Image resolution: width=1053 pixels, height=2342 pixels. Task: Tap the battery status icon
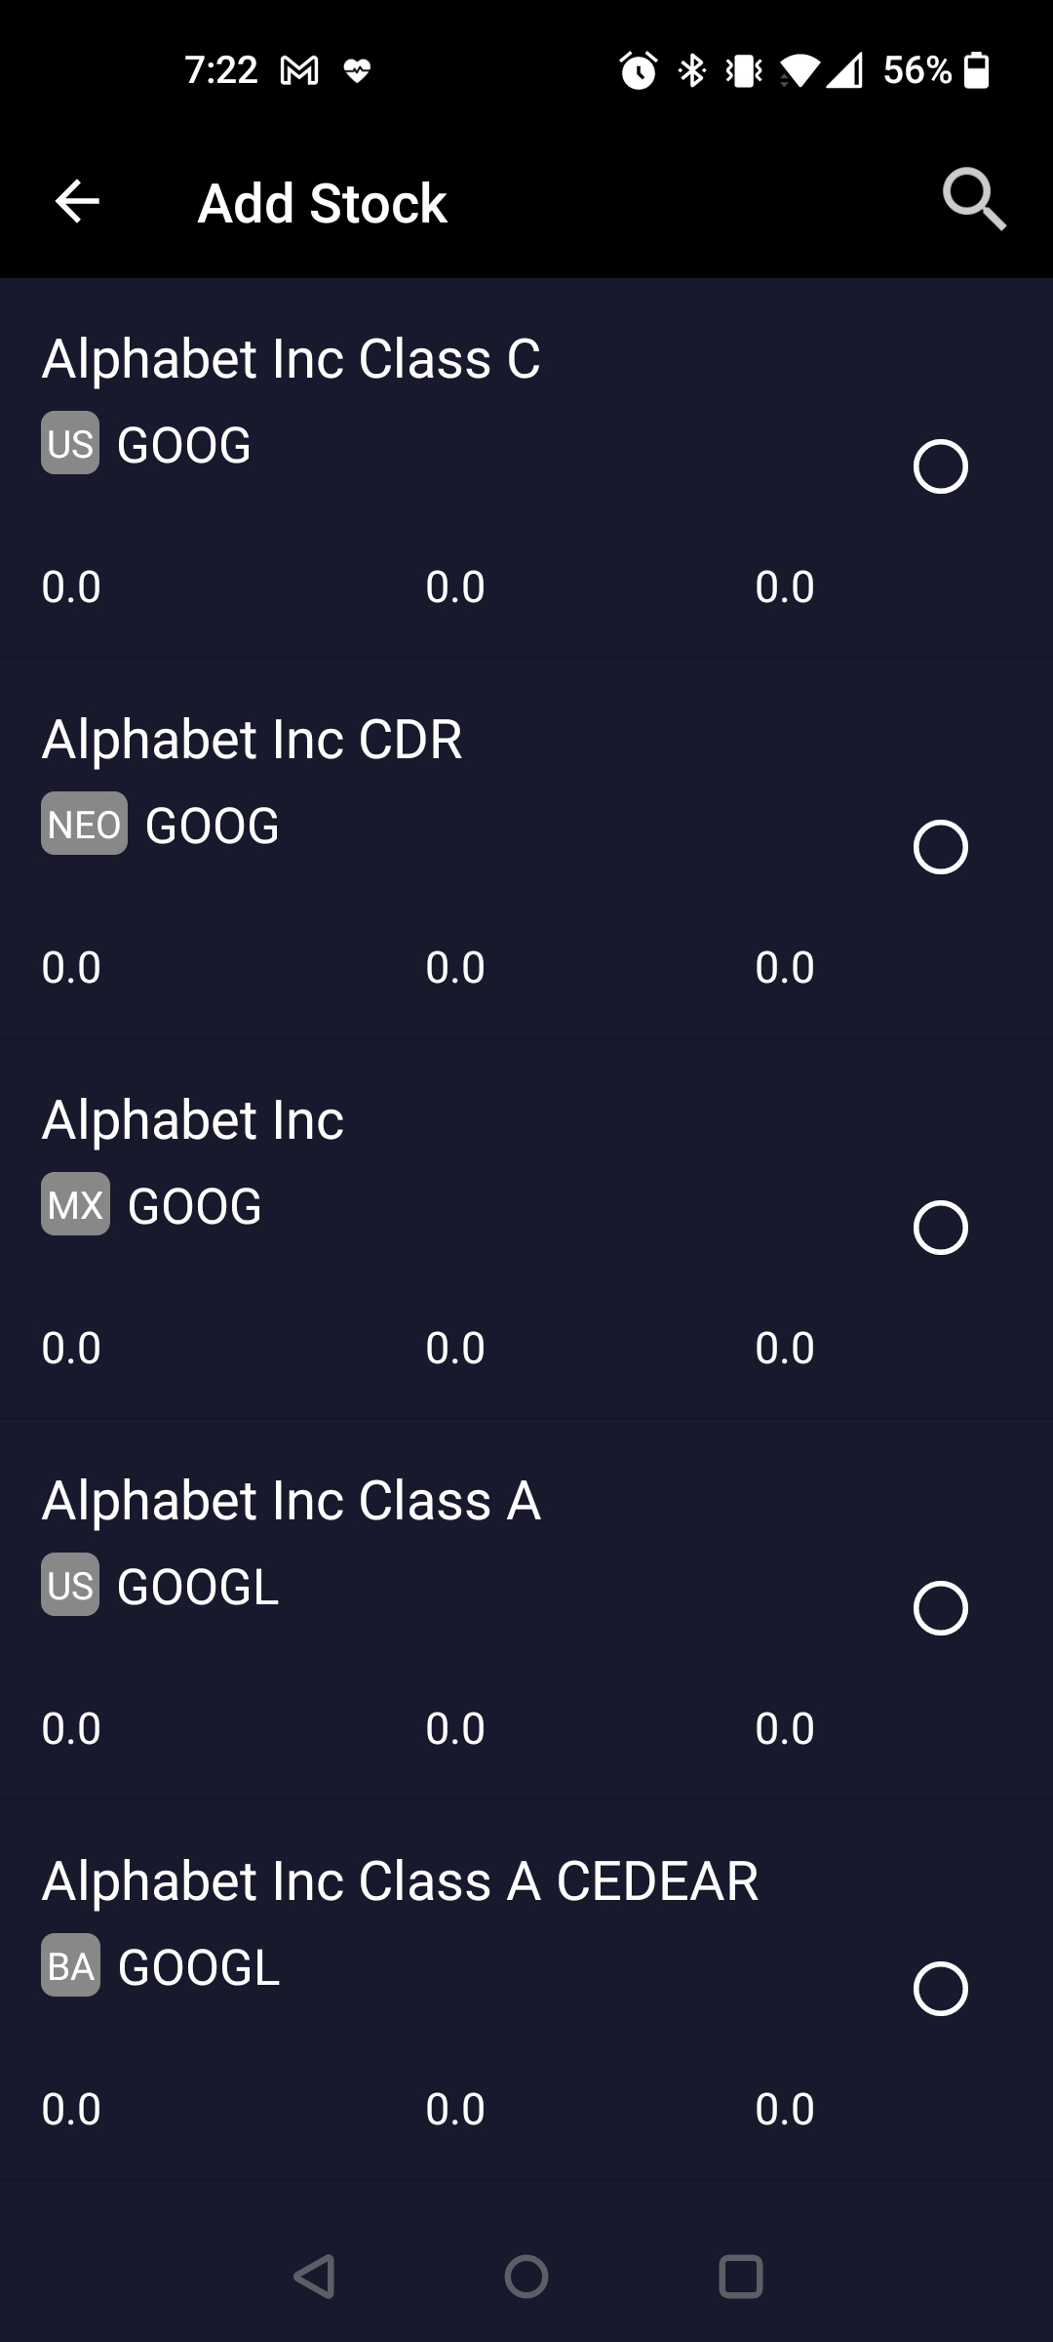(976, 70)
